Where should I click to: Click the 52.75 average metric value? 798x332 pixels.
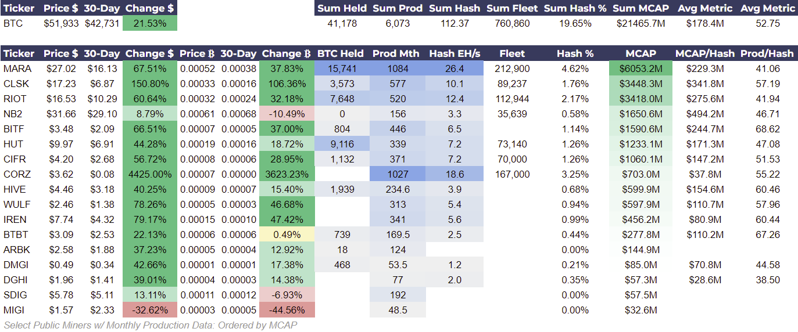click(x=767, y=23)
